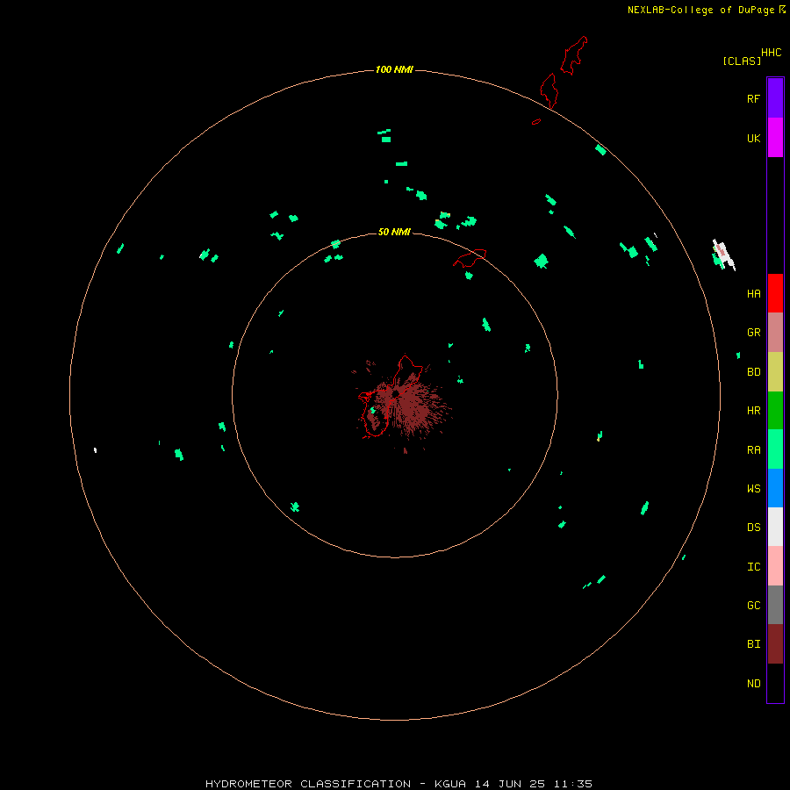Click the UK legend label
Screen dimensions: 790x790
point(753,138)
